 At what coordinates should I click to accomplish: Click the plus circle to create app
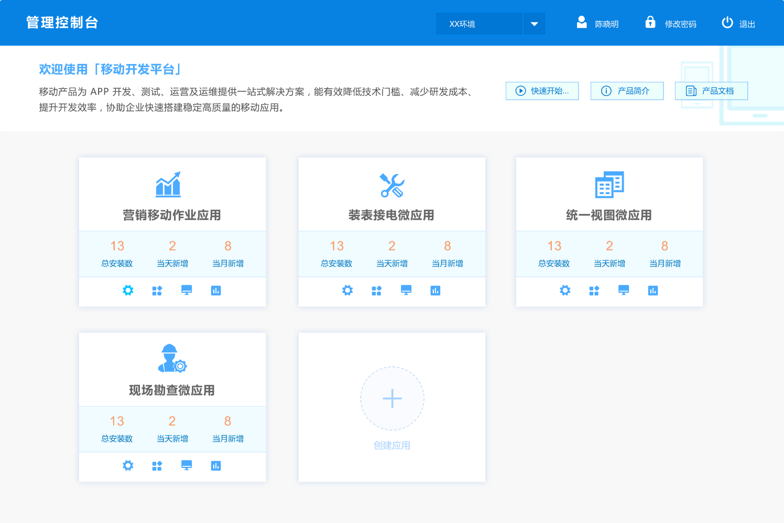392,399
